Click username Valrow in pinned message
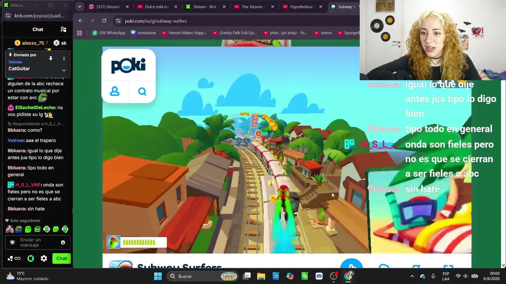 15,62
